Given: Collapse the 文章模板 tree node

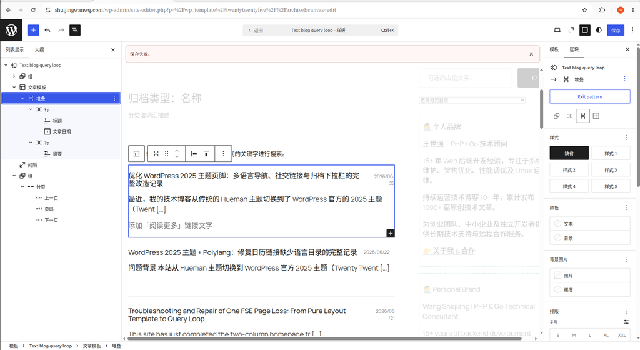Looking at the screenshot, I should click(14, 87).
